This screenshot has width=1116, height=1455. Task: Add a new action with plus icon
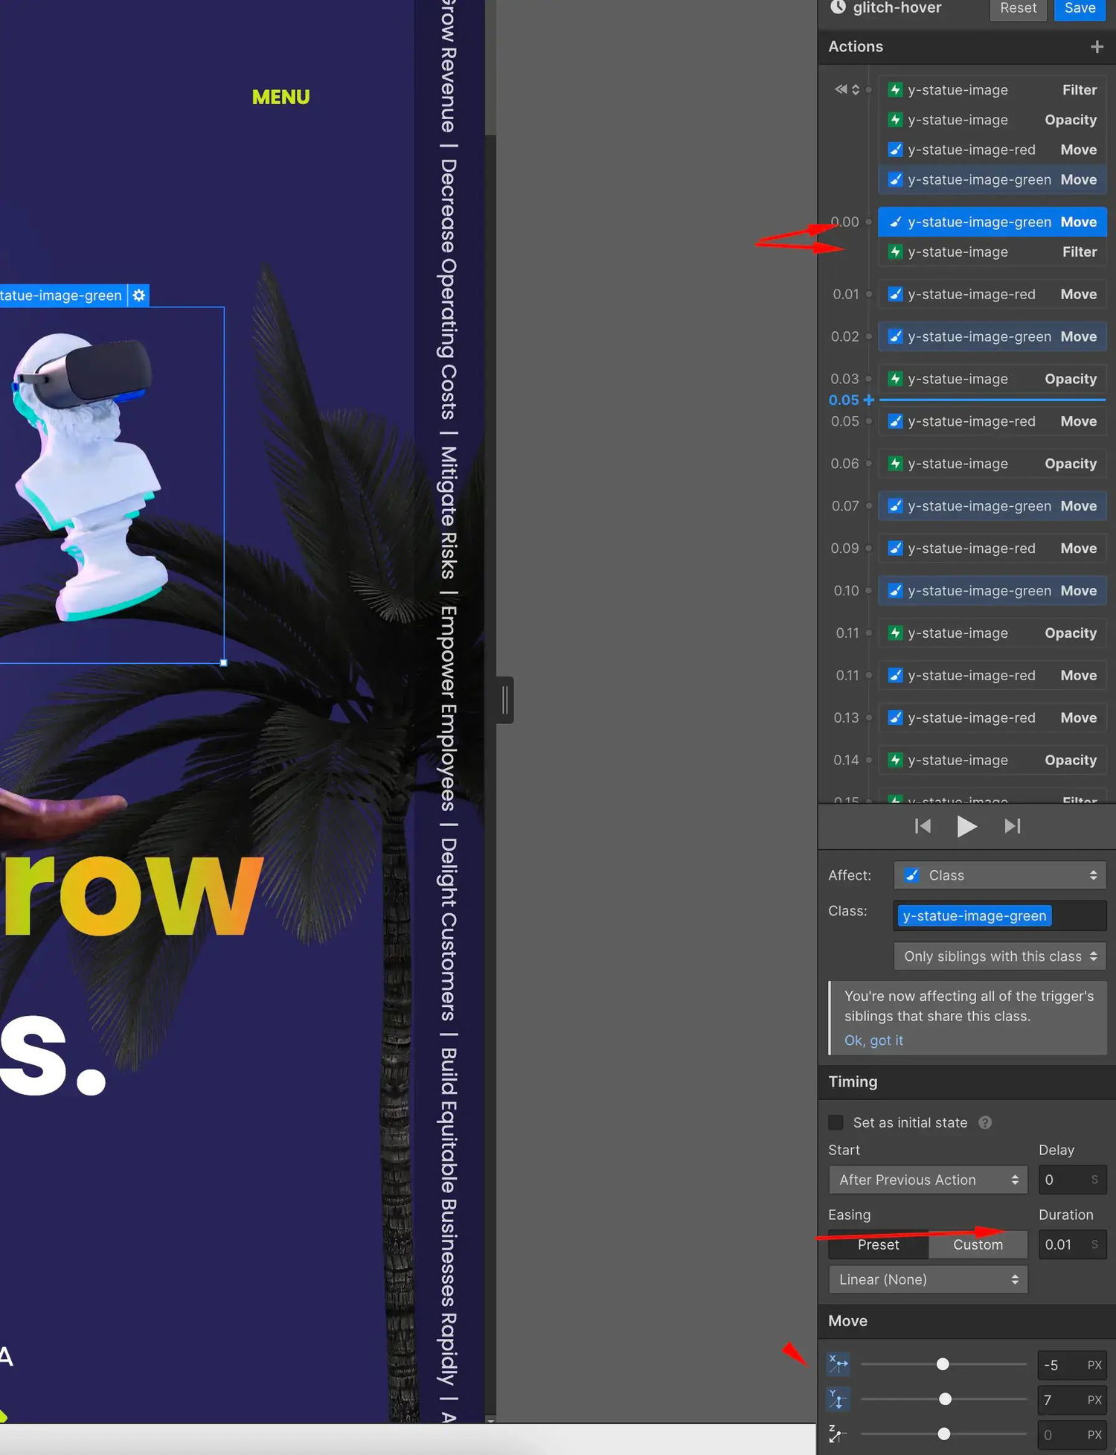(1097, 47)
